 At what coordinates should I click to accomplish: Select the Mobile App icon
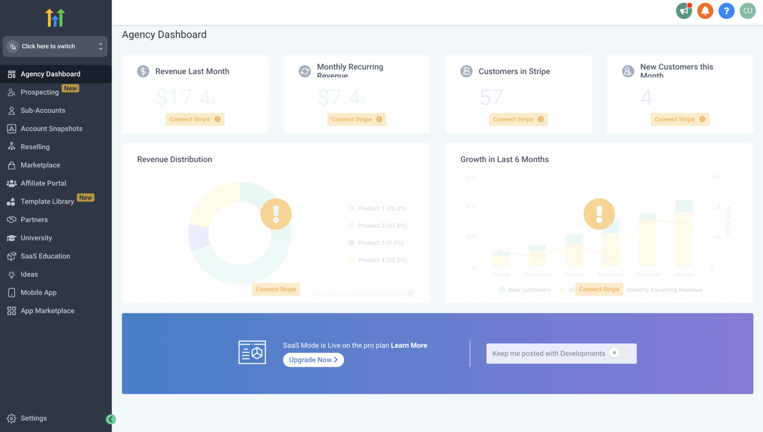pos(11,292)
